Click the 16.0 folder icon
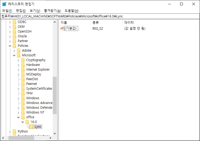This screenshot has height=141, width=200. pos(27,122)
